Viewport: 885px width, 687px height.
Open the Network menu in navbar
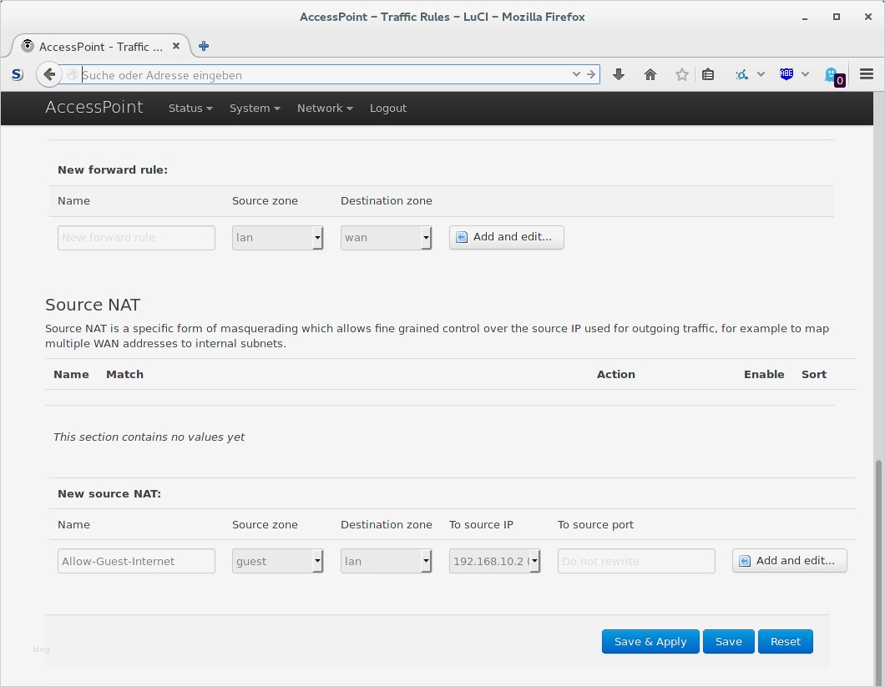[325, 108]
